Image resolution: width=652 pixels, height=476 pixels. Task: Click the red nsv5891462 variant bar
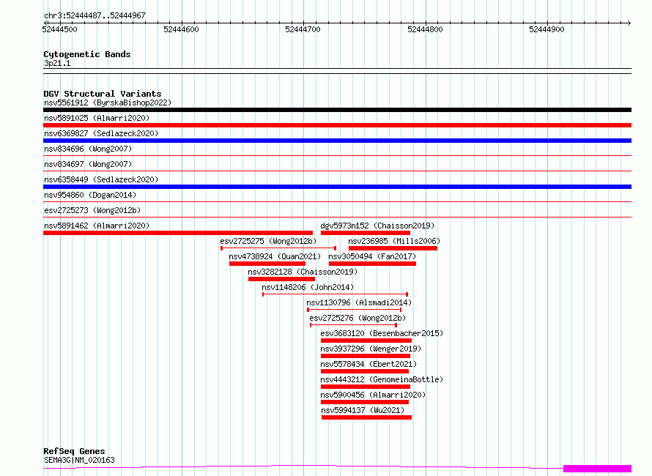(178, 233)
